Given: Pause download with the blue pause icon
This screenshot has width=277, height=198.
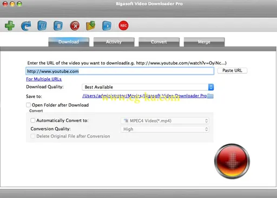Looking at the screenshot, I should tap(42, 25).
